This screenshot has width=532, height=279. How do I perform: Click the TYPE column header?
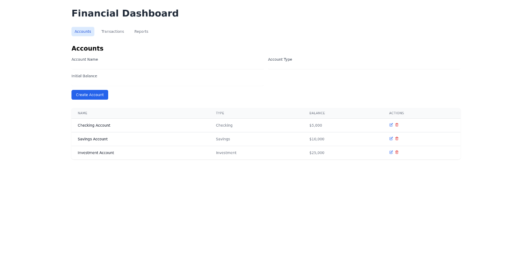220,113
